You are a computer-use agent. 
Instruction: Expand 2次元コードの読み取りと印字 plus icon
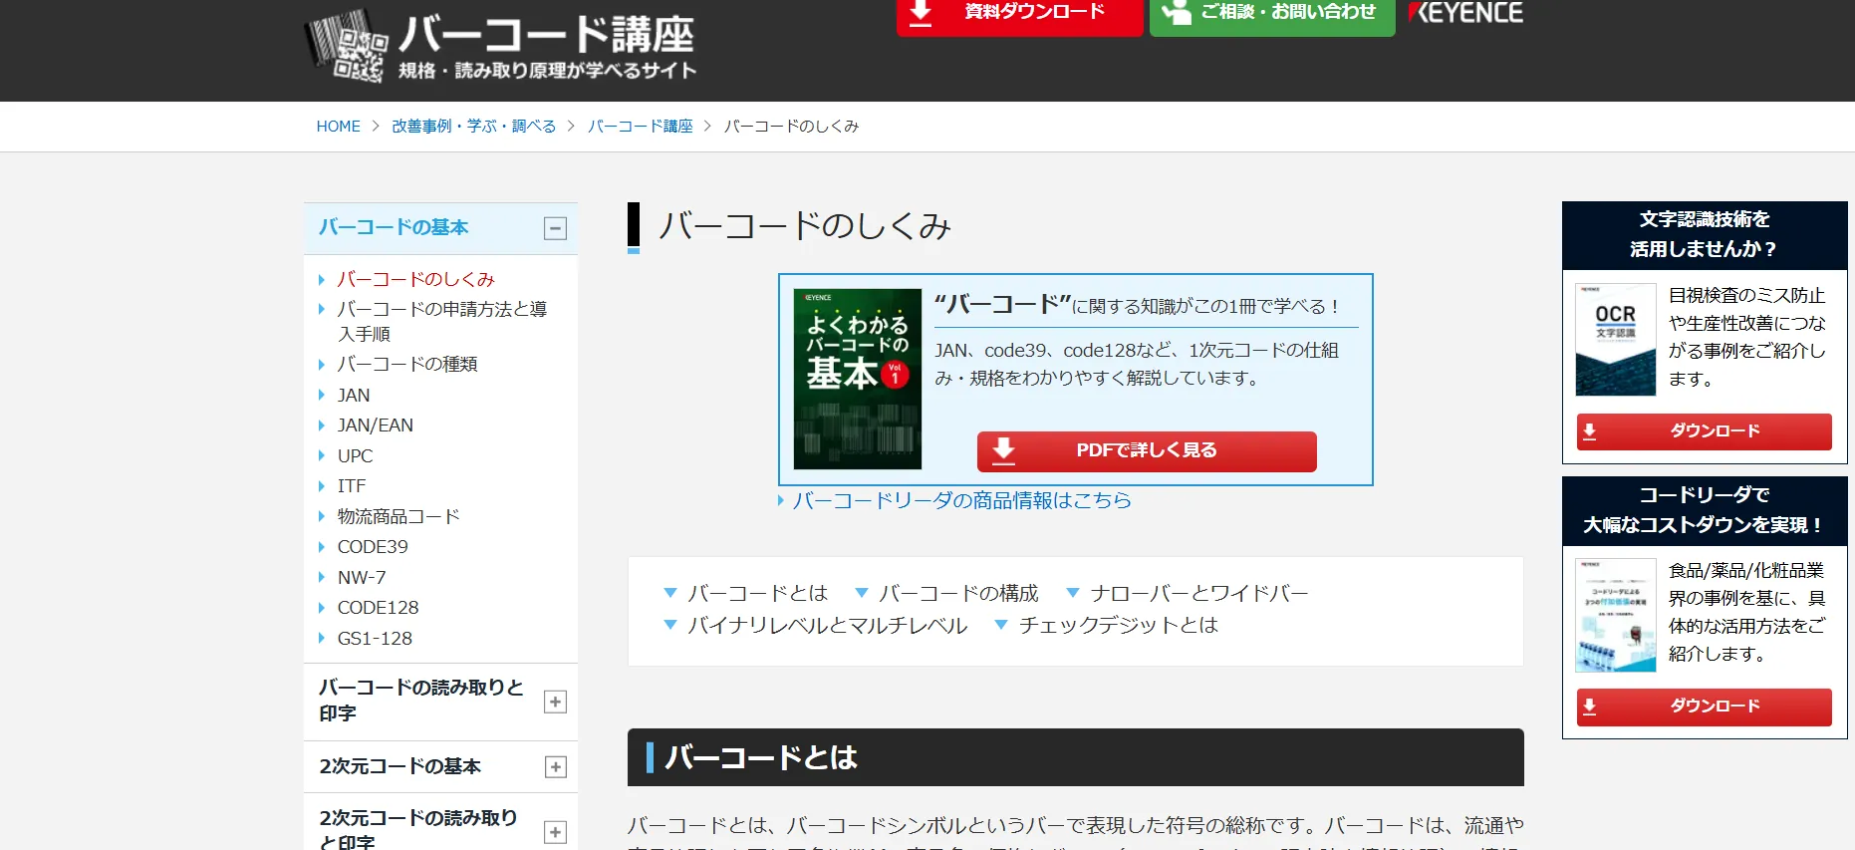(555, 832)
